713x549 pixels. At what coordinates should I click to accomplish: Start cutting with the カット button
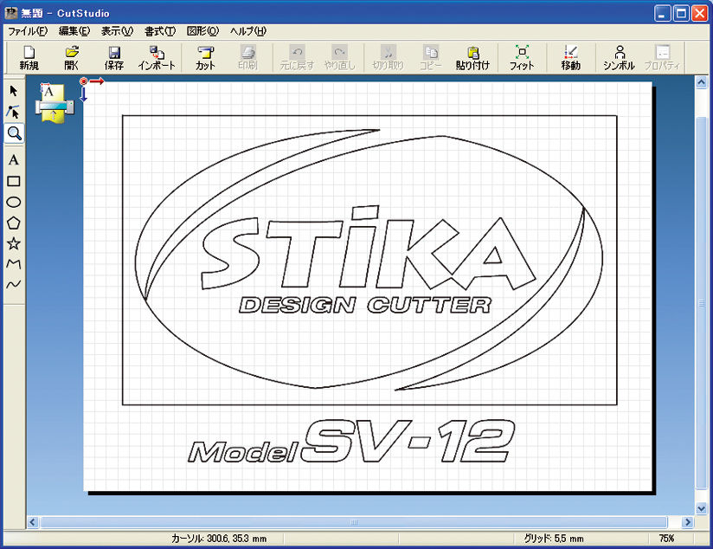click(205, 58)
